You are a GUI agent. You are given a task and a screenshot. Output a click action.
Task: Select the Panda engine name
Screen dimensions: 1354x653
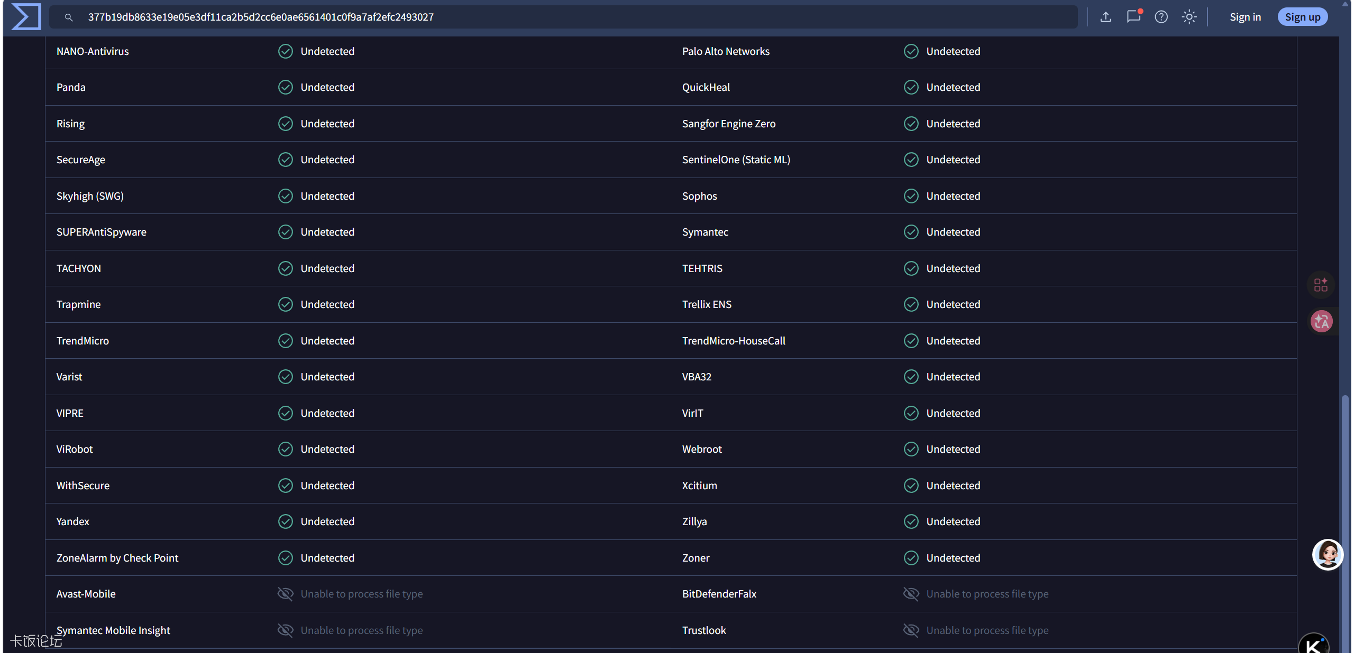[x=71, y=87]
